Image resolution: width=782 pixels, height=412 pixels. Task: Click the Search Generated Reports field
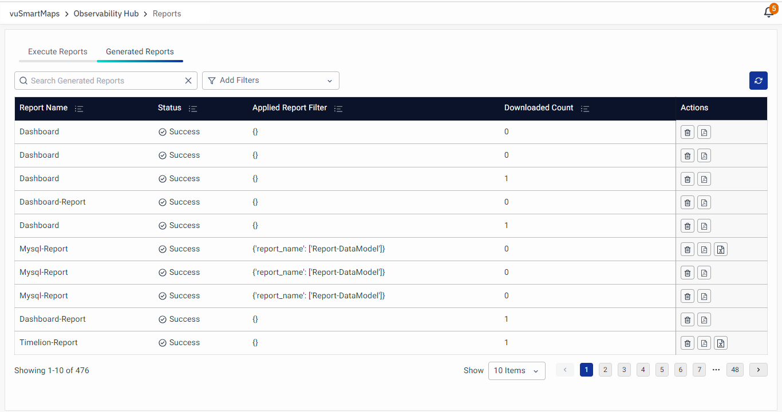(103, 81)
